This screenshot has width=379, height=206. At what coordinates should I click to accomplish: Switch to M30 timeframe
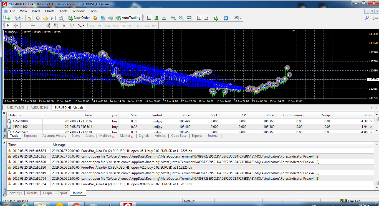point(115,25)
